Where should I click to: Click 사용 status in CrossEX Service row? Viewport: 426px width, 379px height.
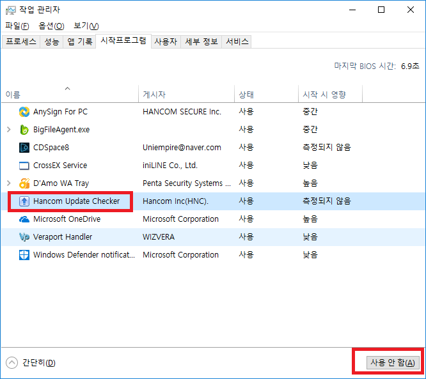(246, 166)
